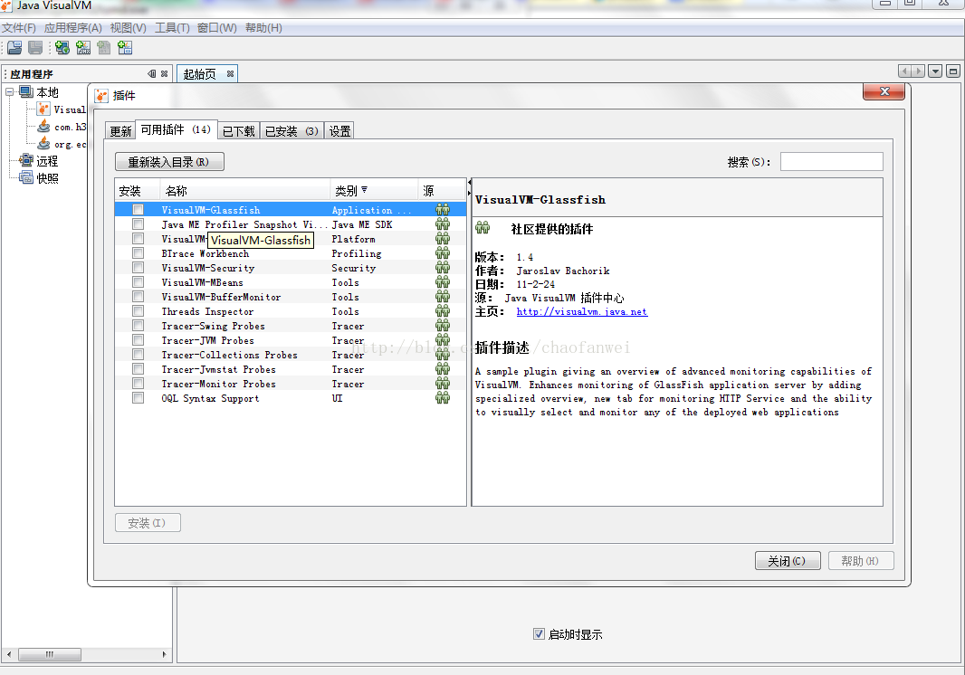Check install box for VisualVM-BufferMonitor

click(x=138, y=297)
